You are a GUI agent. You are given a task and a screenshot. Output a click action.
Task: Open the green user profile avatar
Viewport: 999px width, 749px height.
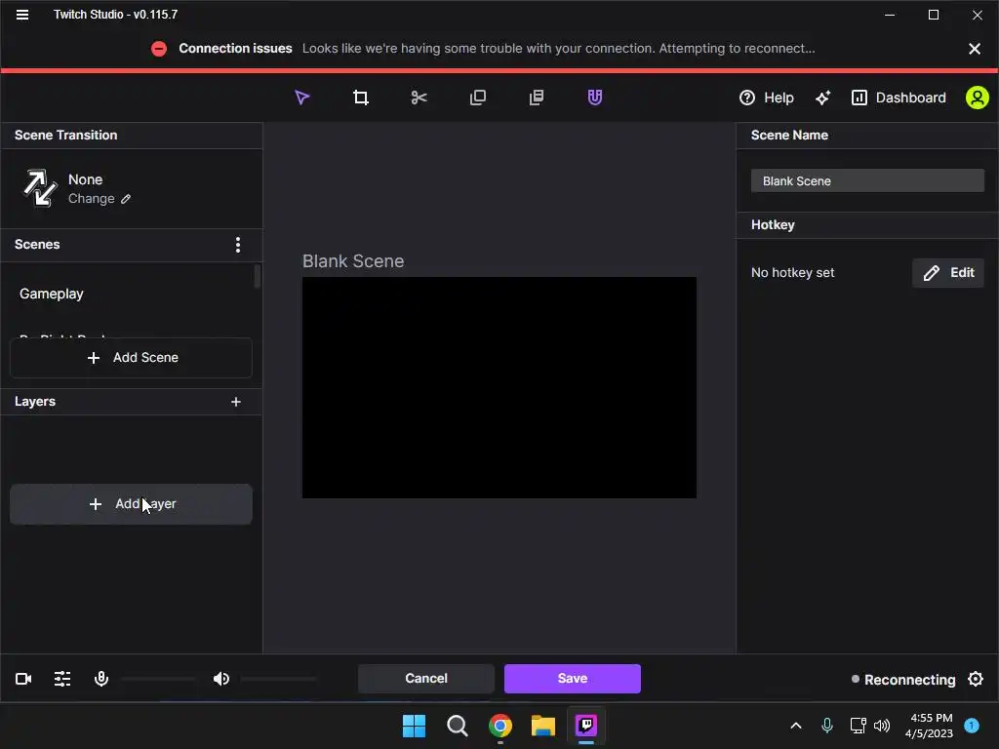977,98
